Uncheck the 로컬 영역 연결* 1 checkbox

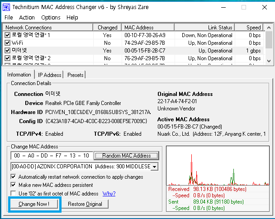(7, 35)
